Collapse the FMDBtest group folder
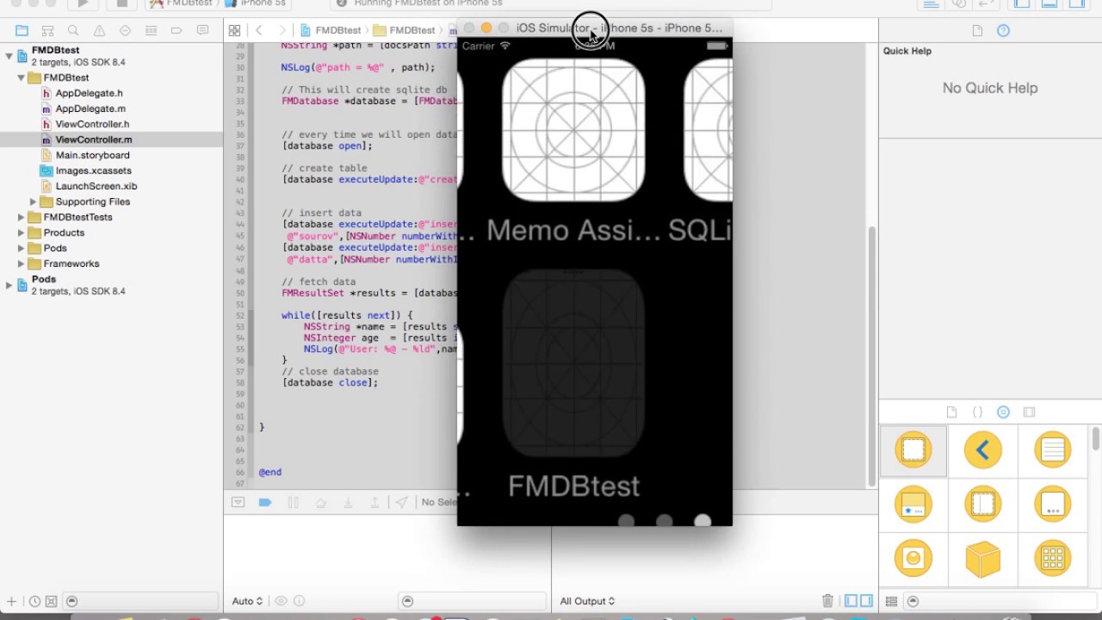The height and width of the screenshot is (620, 1102). [21, 77]
